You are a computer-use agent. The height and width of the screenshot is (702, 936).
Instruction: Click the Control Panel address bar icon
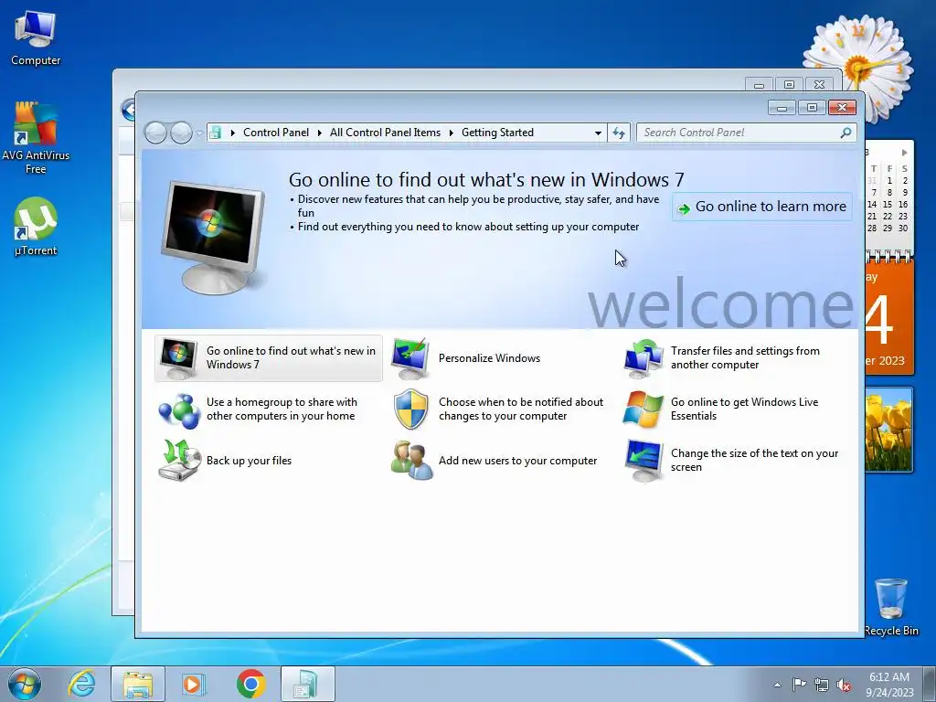(x=216, y=133)
